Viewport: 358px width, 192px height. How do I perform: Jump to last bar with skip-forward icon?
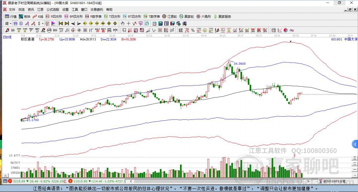point(67,23)
